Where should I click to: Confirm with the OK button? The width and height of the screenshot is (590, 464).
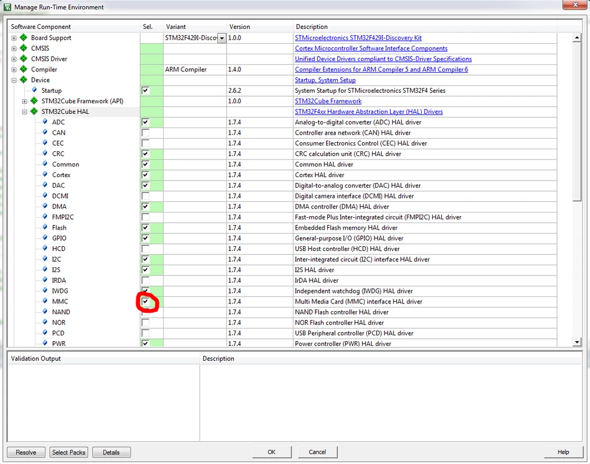pyautogui.click(x=272, y=452)
